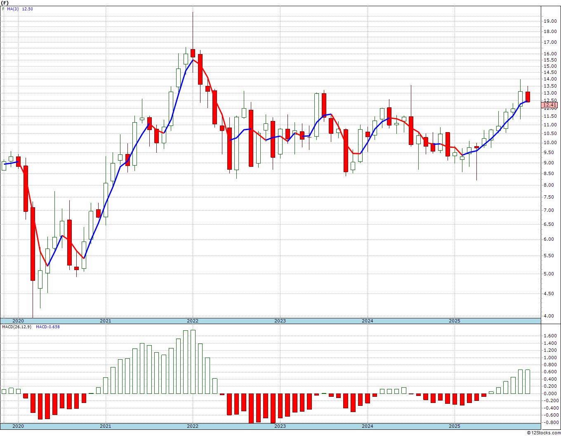
Task: Click the 14.50 price axis label
Action: (x=550, y=73)
